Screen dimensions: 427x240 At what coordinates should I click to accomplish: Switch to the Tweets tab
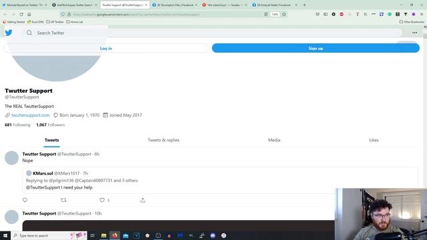tap(52, 140)
